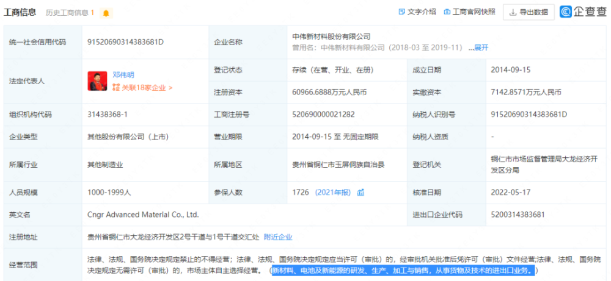Click insured count 1726

[x=301, y=192]
